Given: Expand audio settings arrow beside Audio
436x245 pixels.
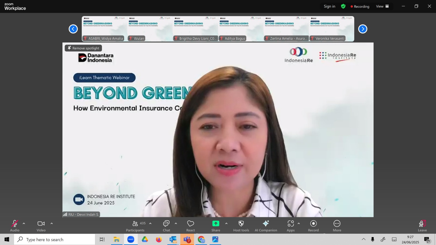Looking at the screenshot, I should click(24, 223).
